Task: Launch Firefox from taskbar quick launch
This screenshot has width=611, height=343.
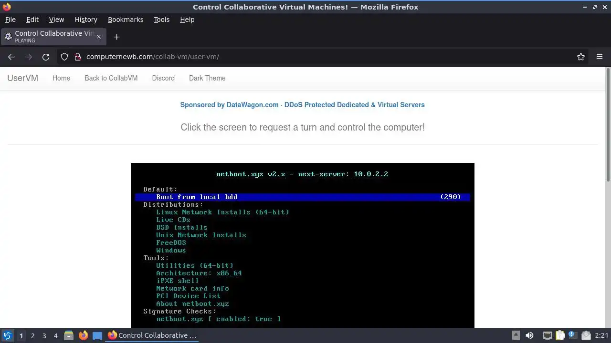Action: (x=83, y=335)
